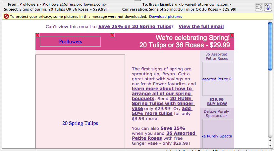Click the message header list view icon
Image resolution: width=274 pixels, height=151 pixels.
click(259, 7)
